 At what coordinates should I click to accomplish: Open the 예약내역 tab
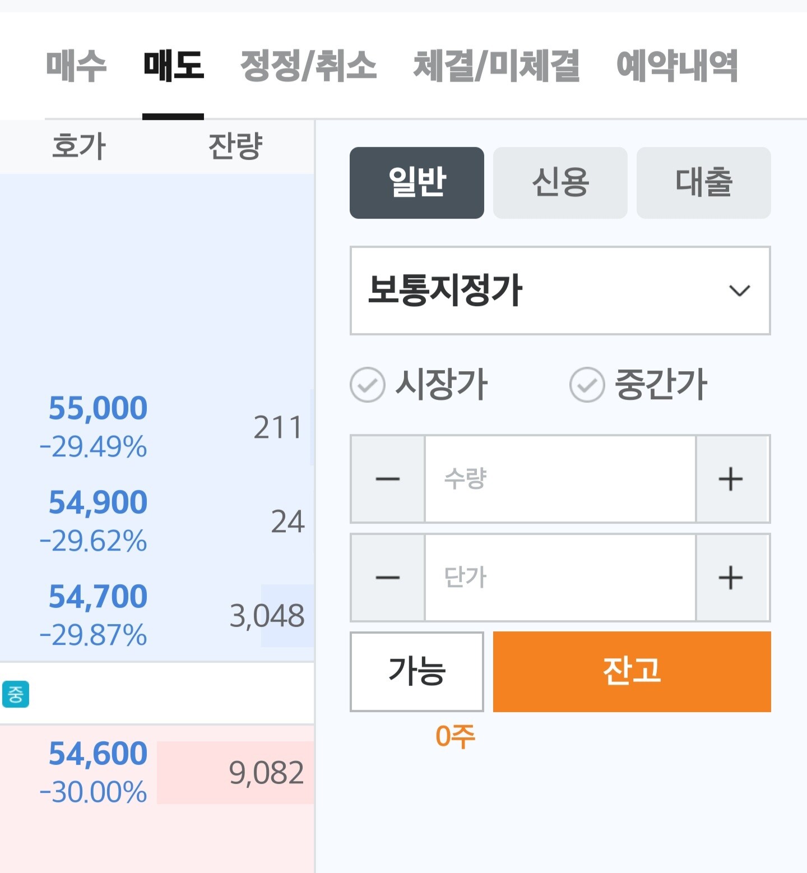[677, 66]
